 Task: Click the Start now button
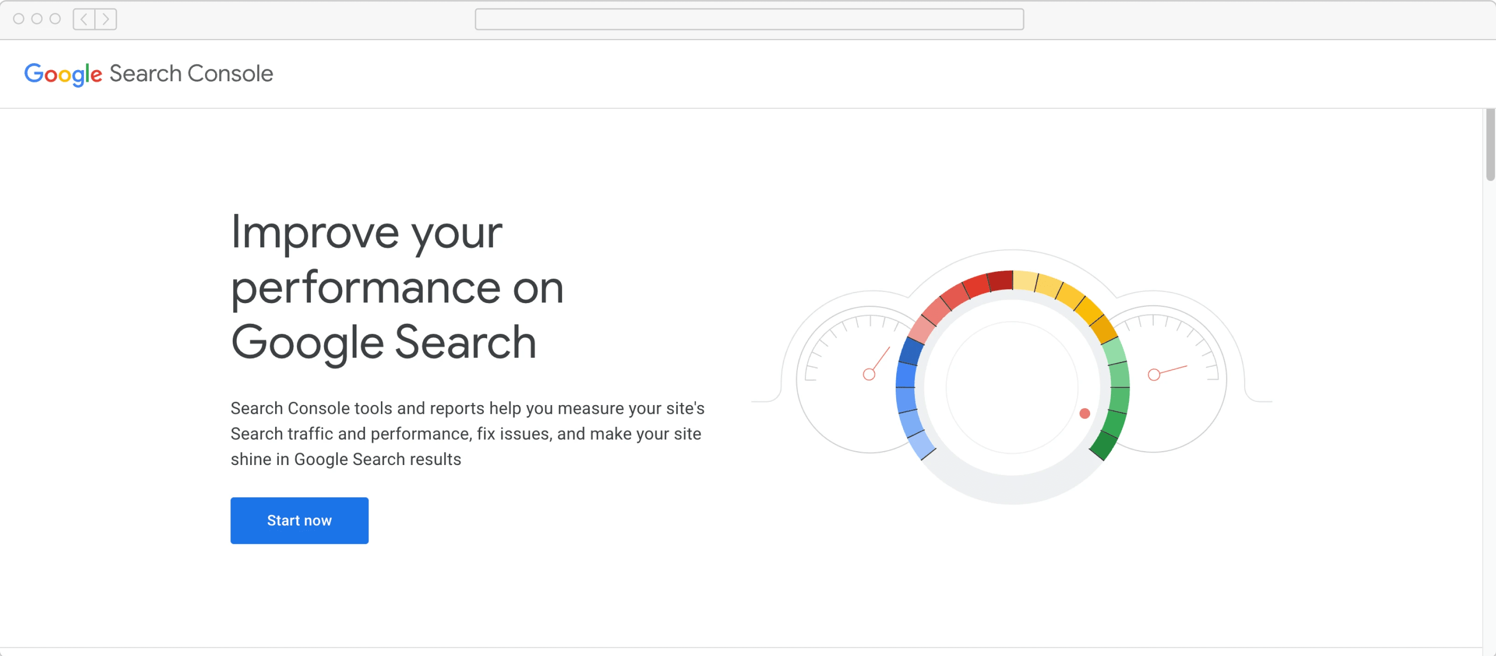coord(299,520)
